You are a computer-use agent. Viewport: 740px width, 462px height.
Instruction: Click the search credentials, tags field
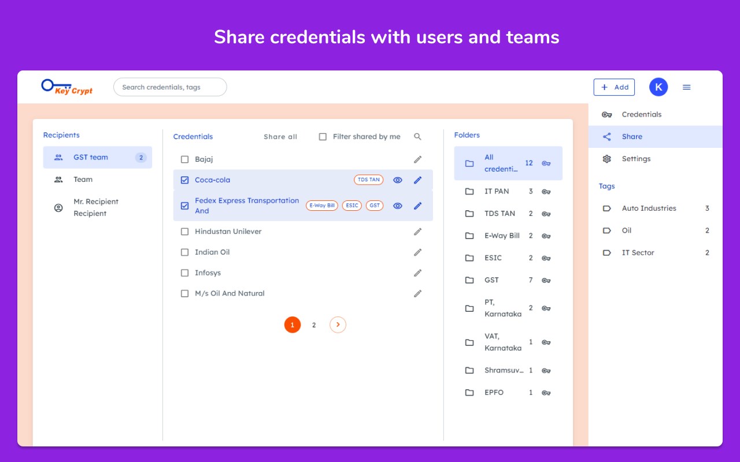[x=170, y=87]
